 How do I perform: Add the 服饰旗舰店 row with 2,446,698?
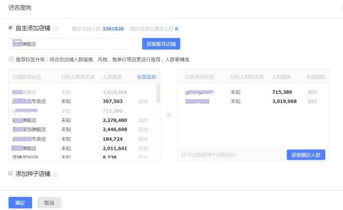click(x=143, y=129)
